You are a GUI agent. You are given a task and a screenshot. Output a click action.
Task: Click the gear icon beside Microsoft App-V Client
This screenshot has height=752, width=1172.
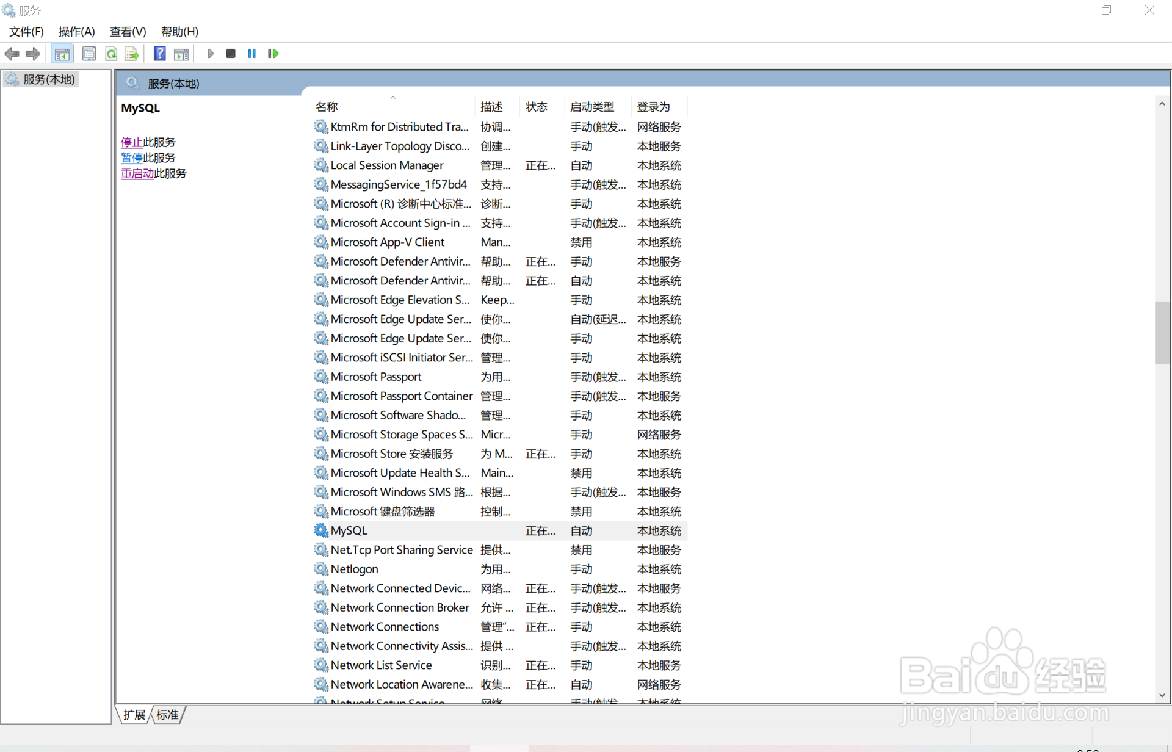click(321, 242)
